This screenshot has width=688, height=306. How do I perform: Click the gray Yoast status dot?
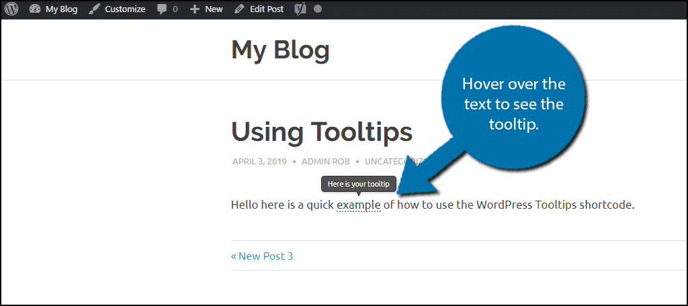318,9
